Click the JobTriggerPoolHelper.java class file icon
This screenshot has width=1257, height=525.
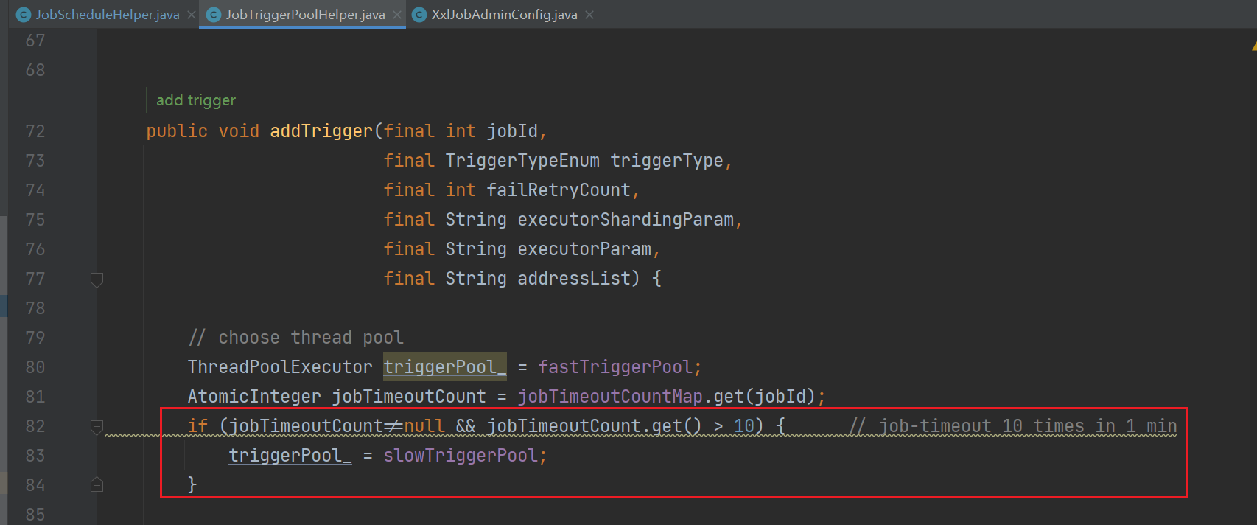pos(214,15)
